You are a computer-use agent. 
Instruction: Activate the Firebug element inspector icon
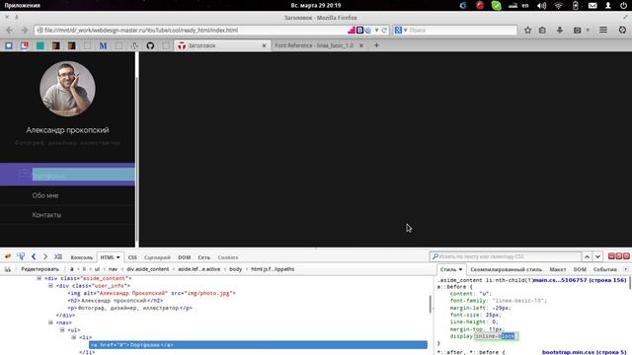[21, 256]
